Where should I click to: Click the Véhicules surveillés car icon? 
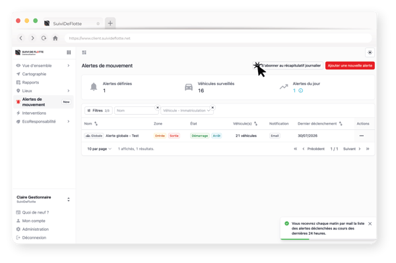(x=189, y=87)
